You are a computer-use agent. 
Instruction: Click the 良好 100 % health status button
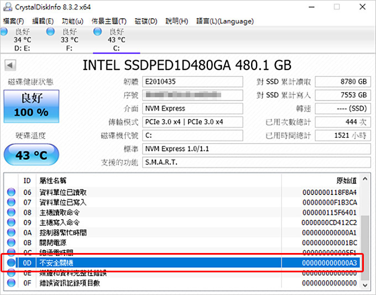(32, 106)
